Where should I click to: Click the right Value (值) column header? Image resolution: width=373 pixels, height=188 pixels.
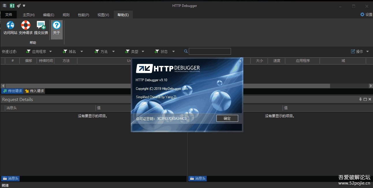click(x=327, y=108)
